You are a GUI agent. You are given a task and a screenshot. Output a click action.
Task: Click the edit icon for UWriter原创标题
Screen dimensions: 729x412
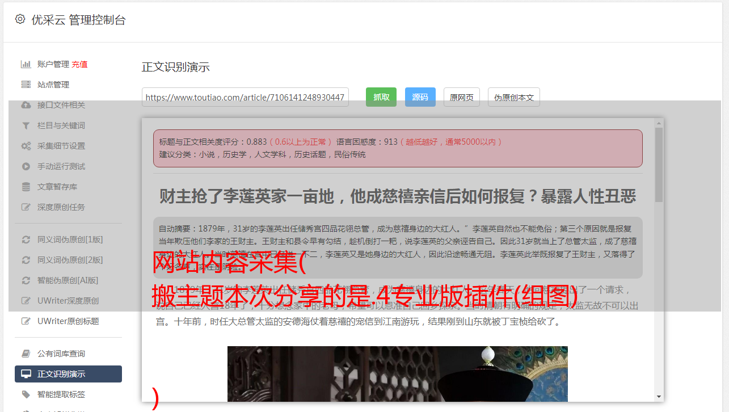[x=26, y=321]
